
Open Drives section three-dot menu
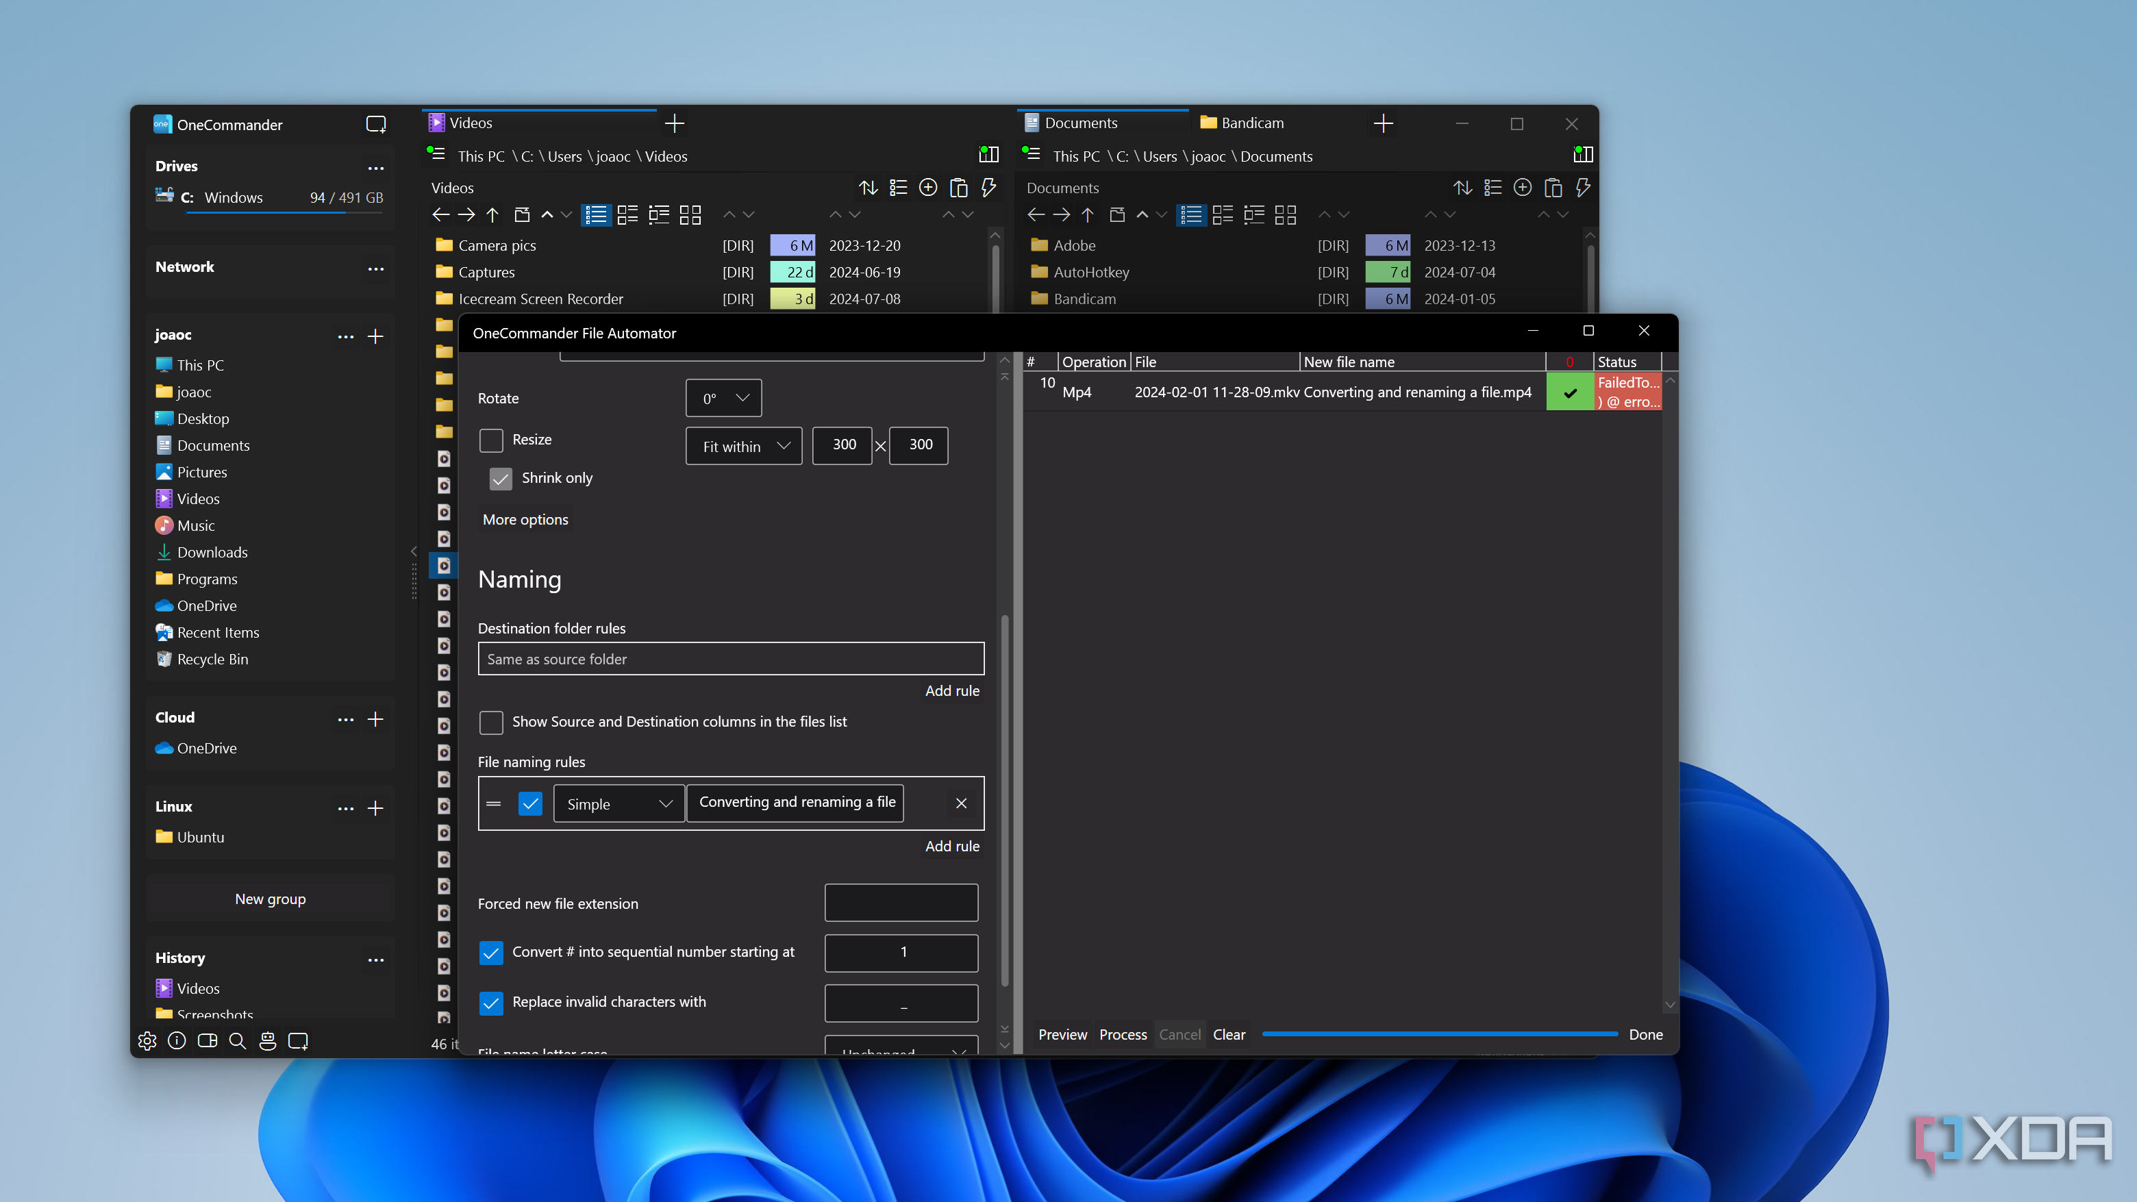pos(376,168)
